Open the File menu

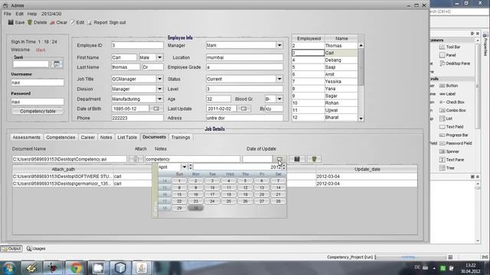7,14
